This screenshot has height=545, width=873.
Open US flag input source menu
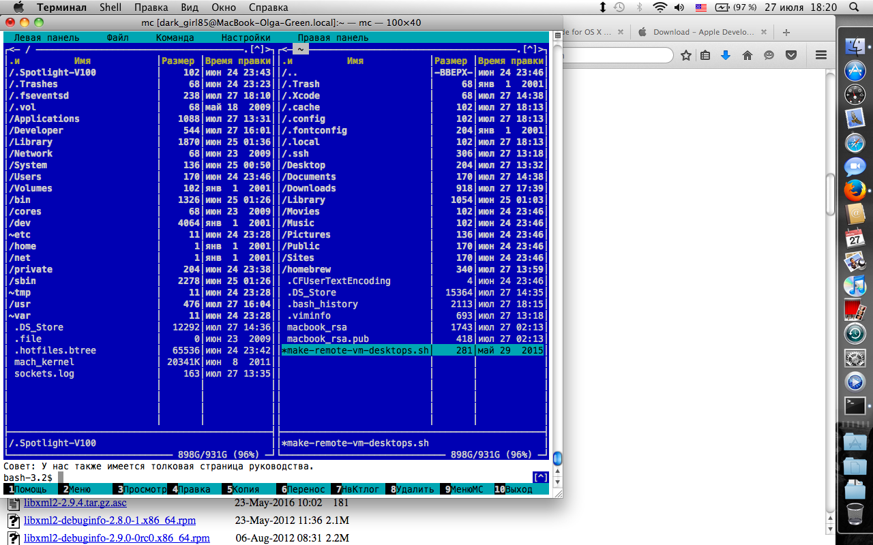click(701, 7)
